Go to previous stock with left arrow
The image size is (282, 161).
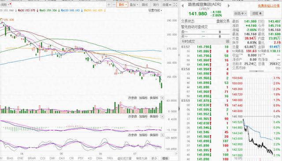pos(182,6)
